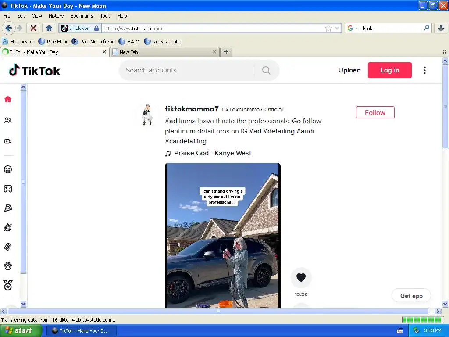
Task: Stop page loading with the red X
Action: [x=33, y=28]
